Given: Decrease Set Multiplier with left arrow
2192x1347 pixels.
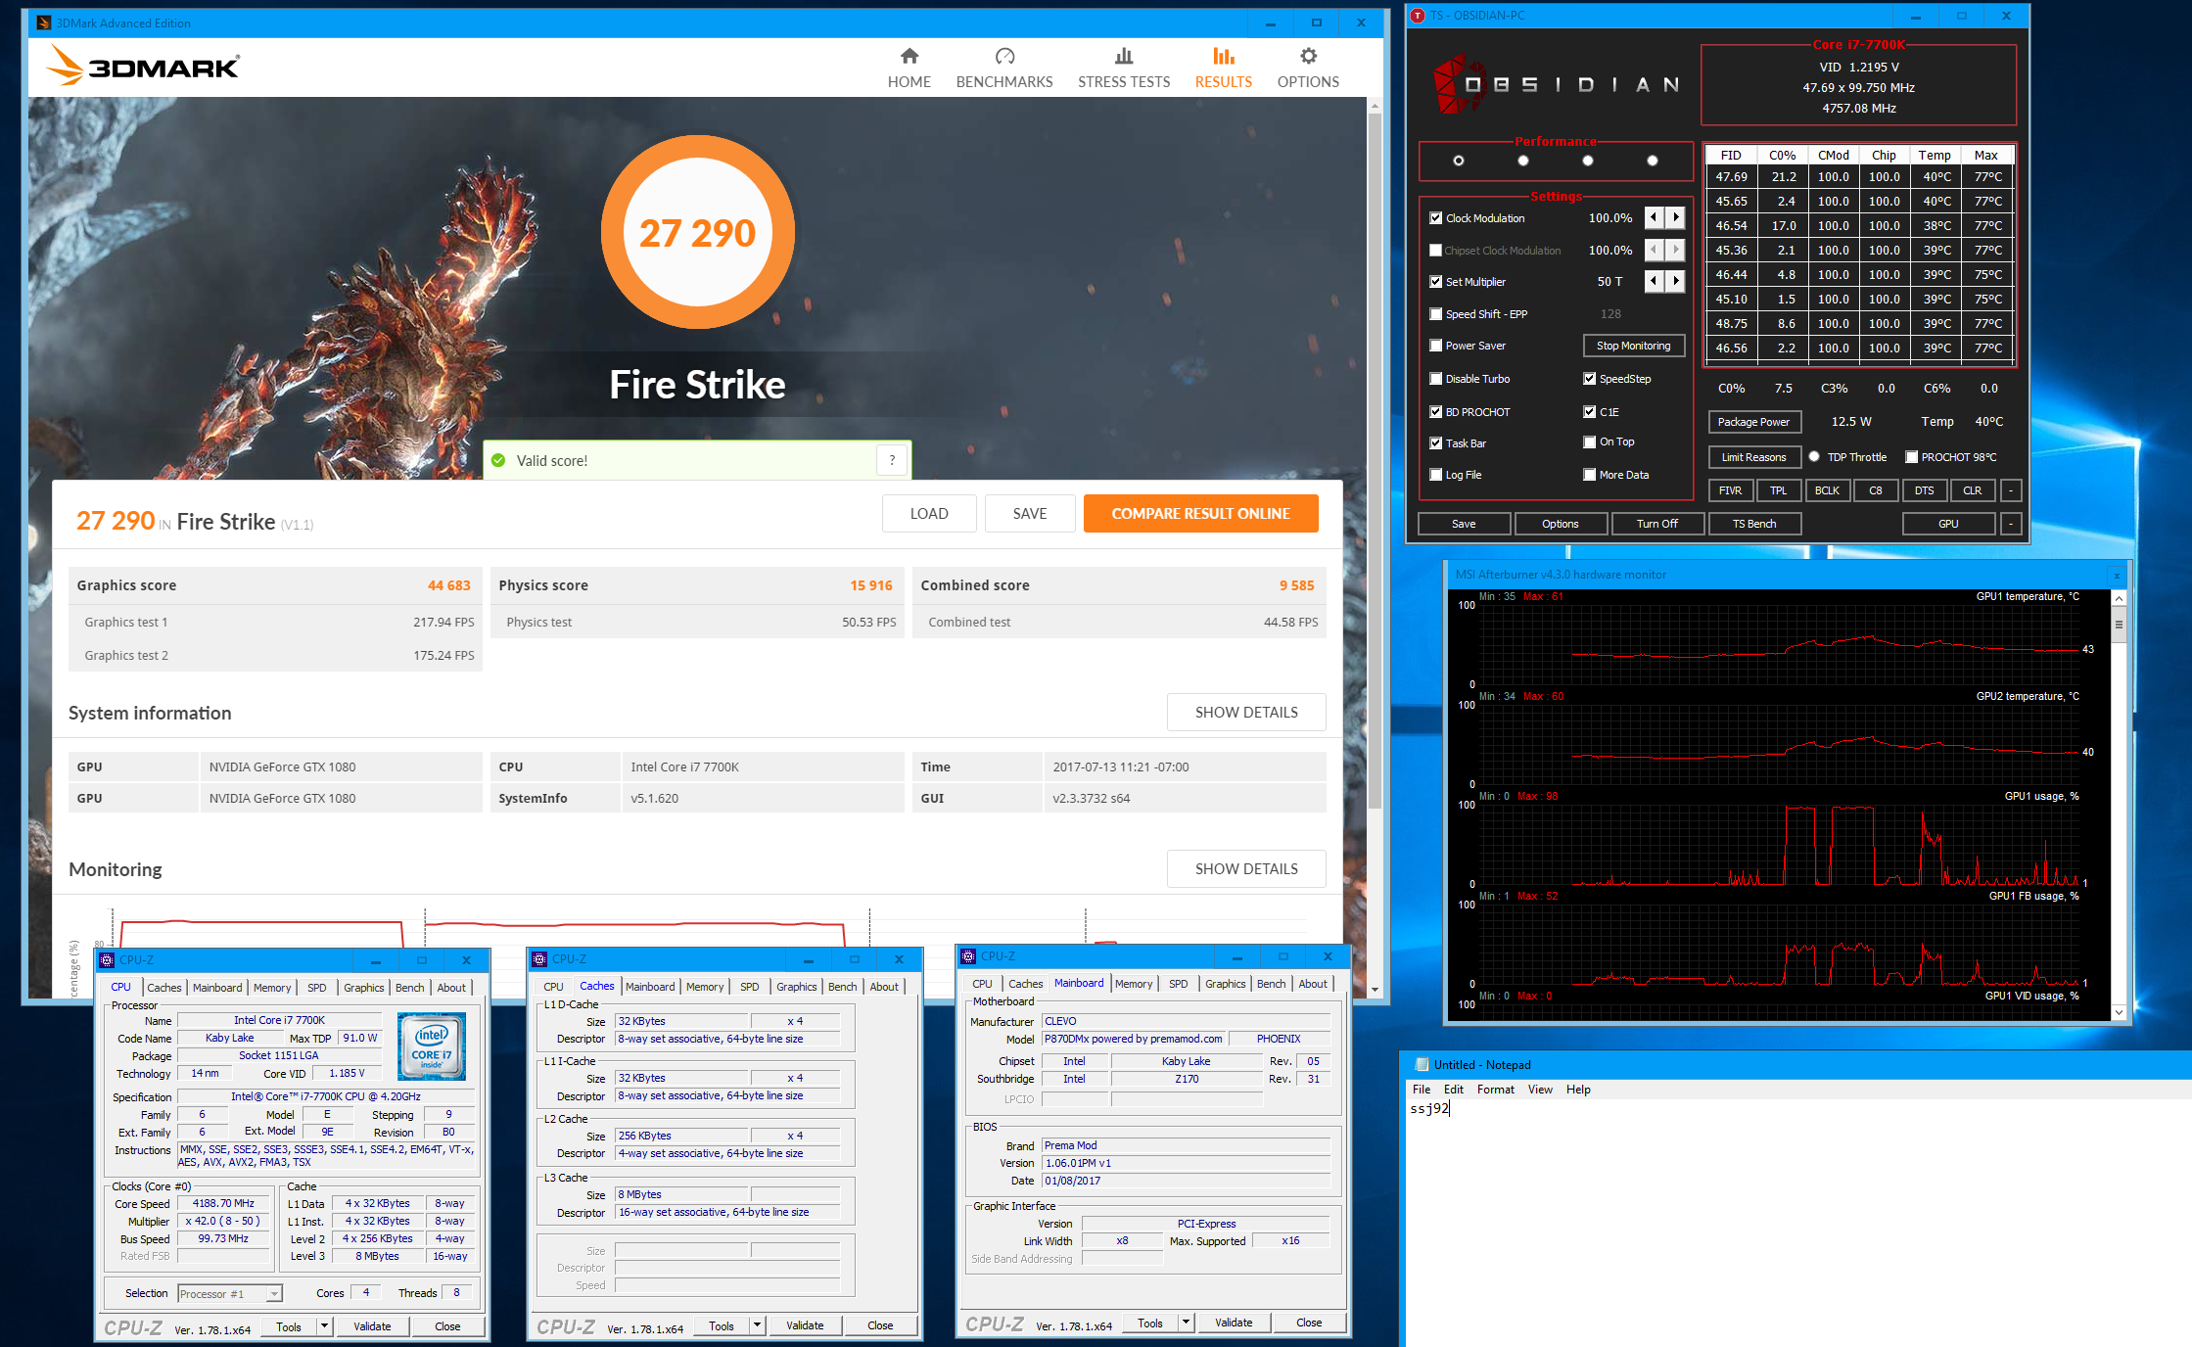Looking at the screenshot, I should 1654,281.
